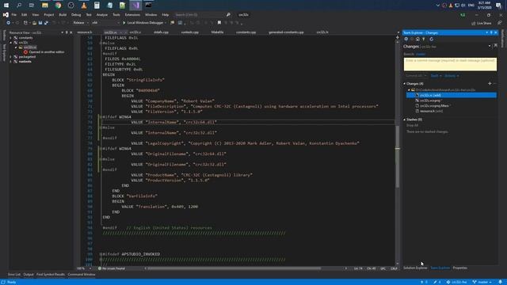Open Chrome from the Windows taskbar
Screen dimensions: 507x285
58,6
